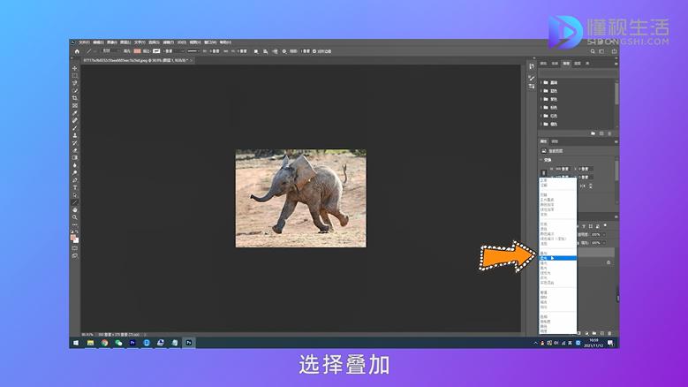Expand the 蓝色 gradient folder

[x=541, y=91]
